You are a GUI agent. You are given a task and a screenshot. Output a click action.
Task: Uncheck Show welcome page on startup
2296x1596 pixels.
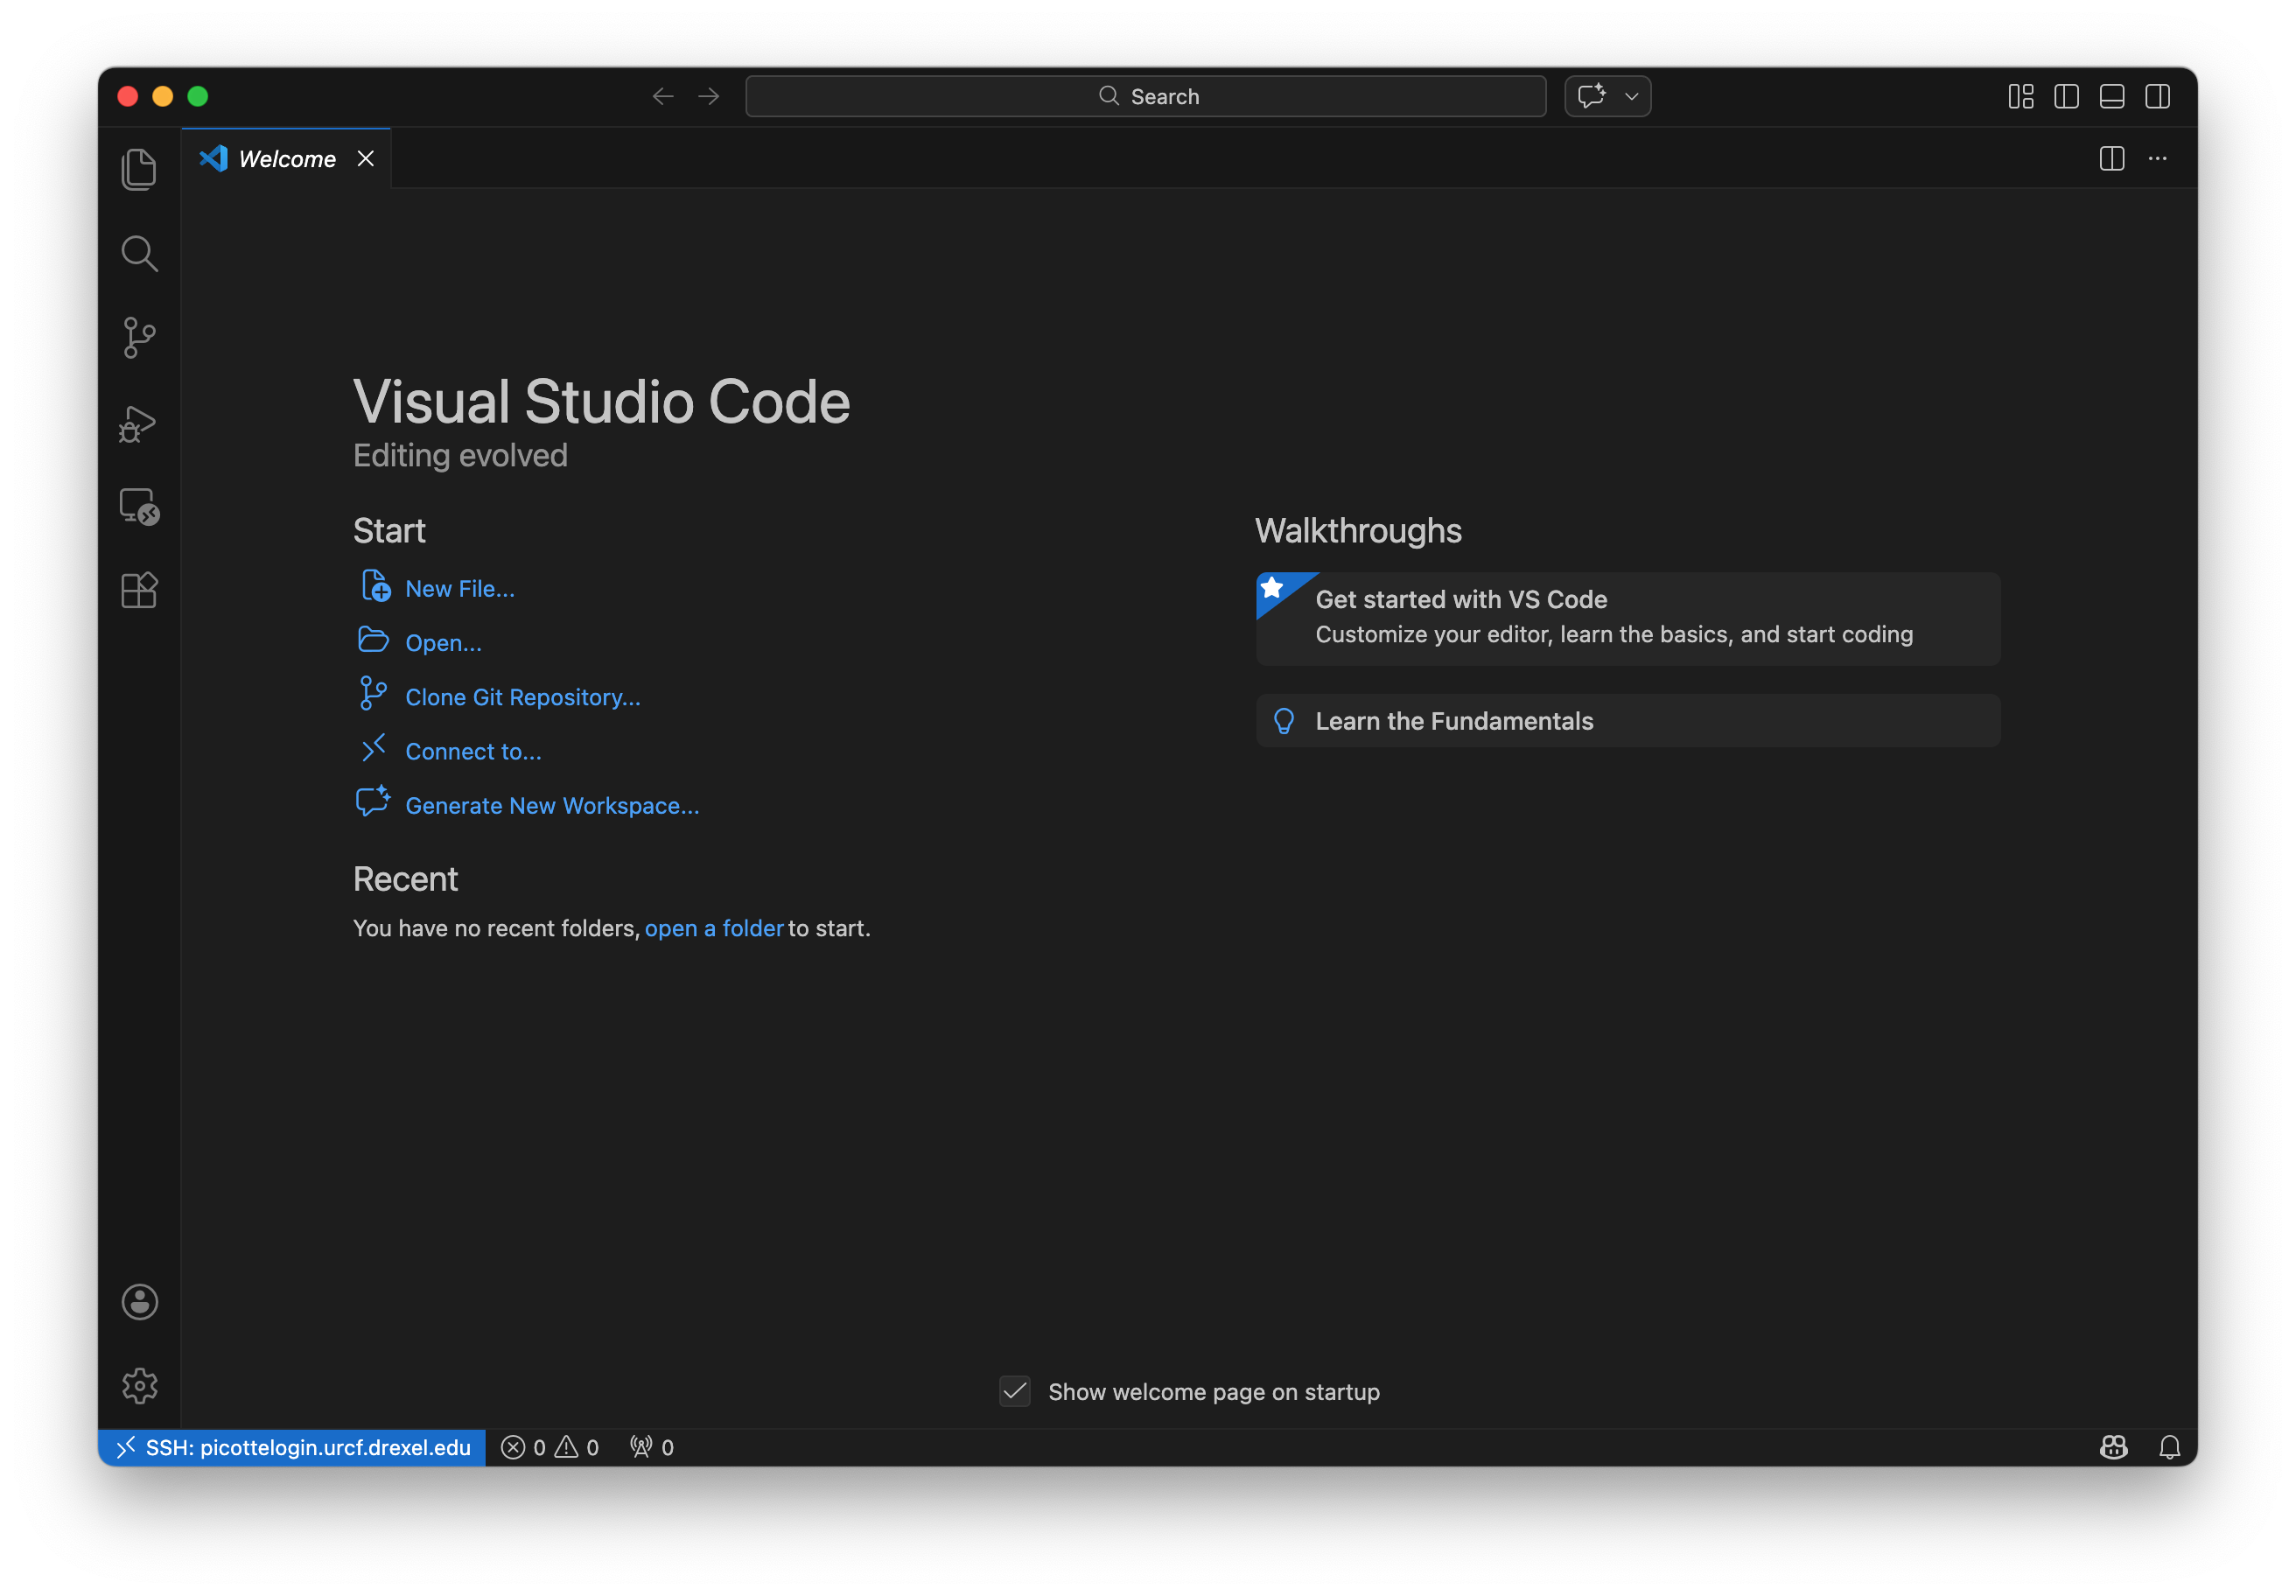(1015, 1391)
